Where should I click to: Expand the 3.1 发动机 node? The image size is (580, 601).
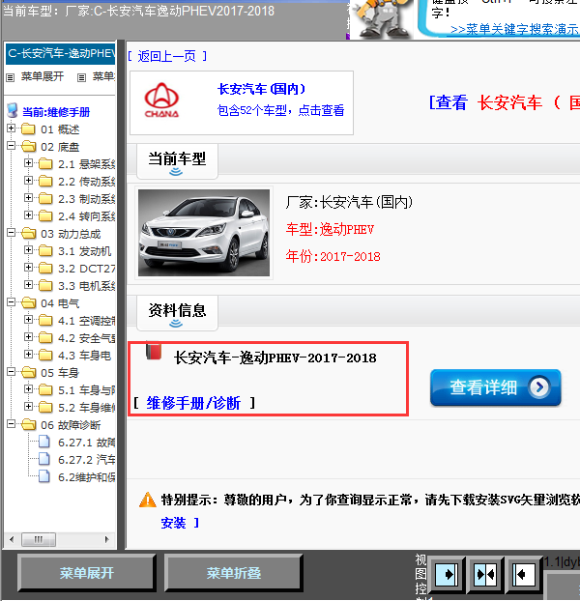click(28, 250)
